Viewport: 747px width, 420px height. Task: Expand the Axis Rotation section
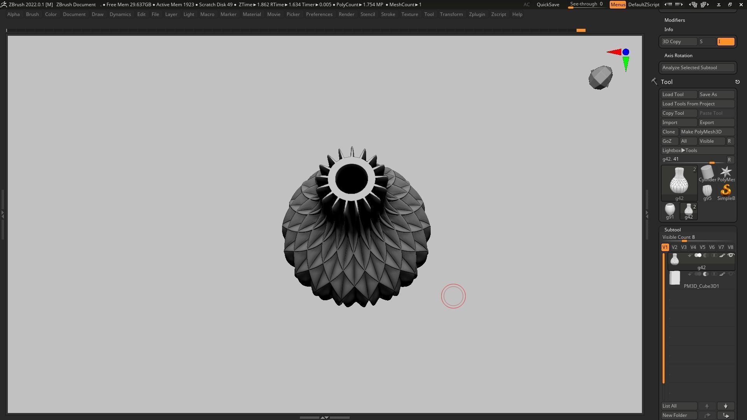pos(678,56)
